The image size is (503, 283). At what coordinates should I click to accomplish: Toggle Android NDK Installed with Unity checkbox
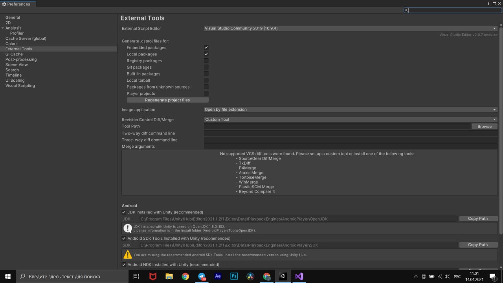click(124, 265)
